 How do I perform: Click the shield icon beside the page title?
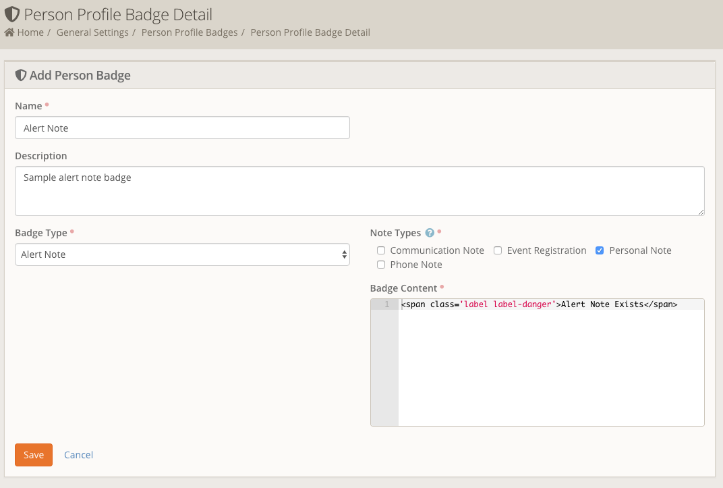[12, 14]
